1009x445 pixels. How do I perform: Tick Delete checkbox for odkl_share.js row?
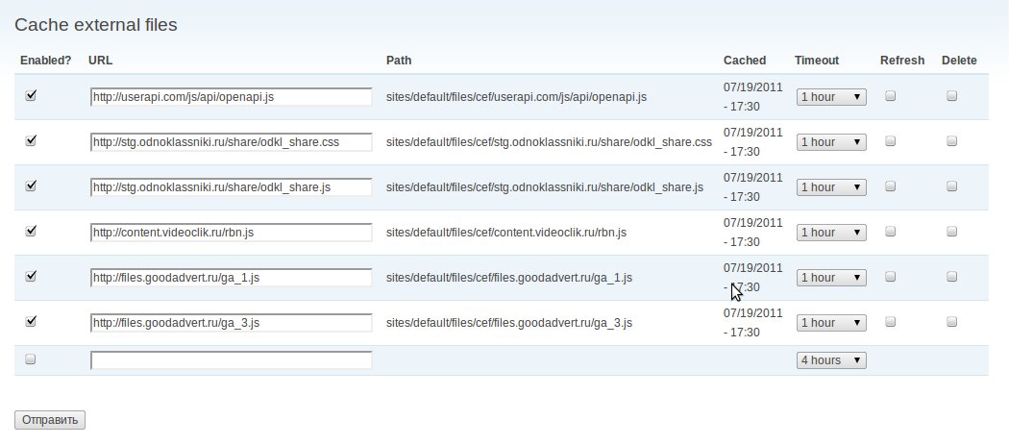(x=951, y=186)
